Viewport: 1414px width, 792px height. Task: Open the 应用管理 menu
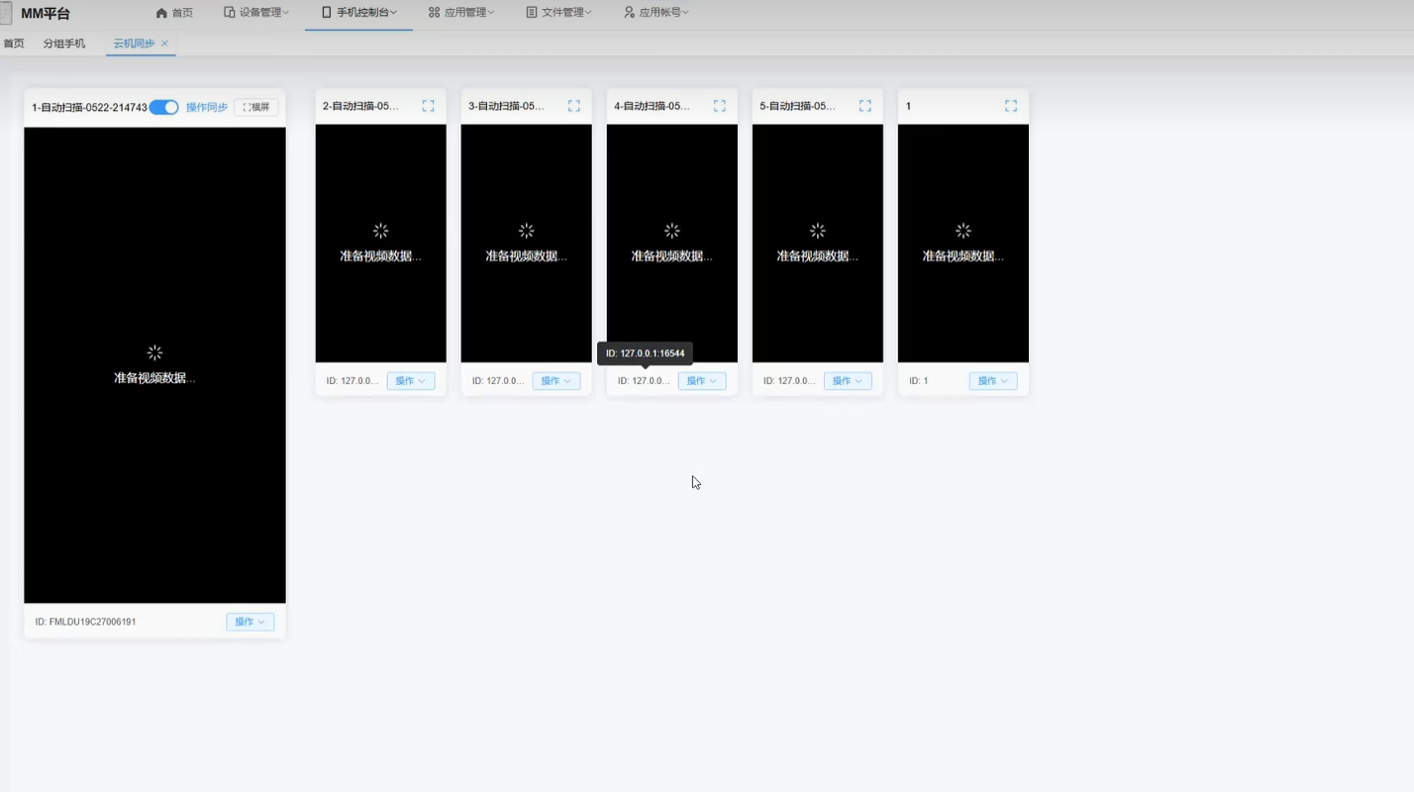pos(460,13)
